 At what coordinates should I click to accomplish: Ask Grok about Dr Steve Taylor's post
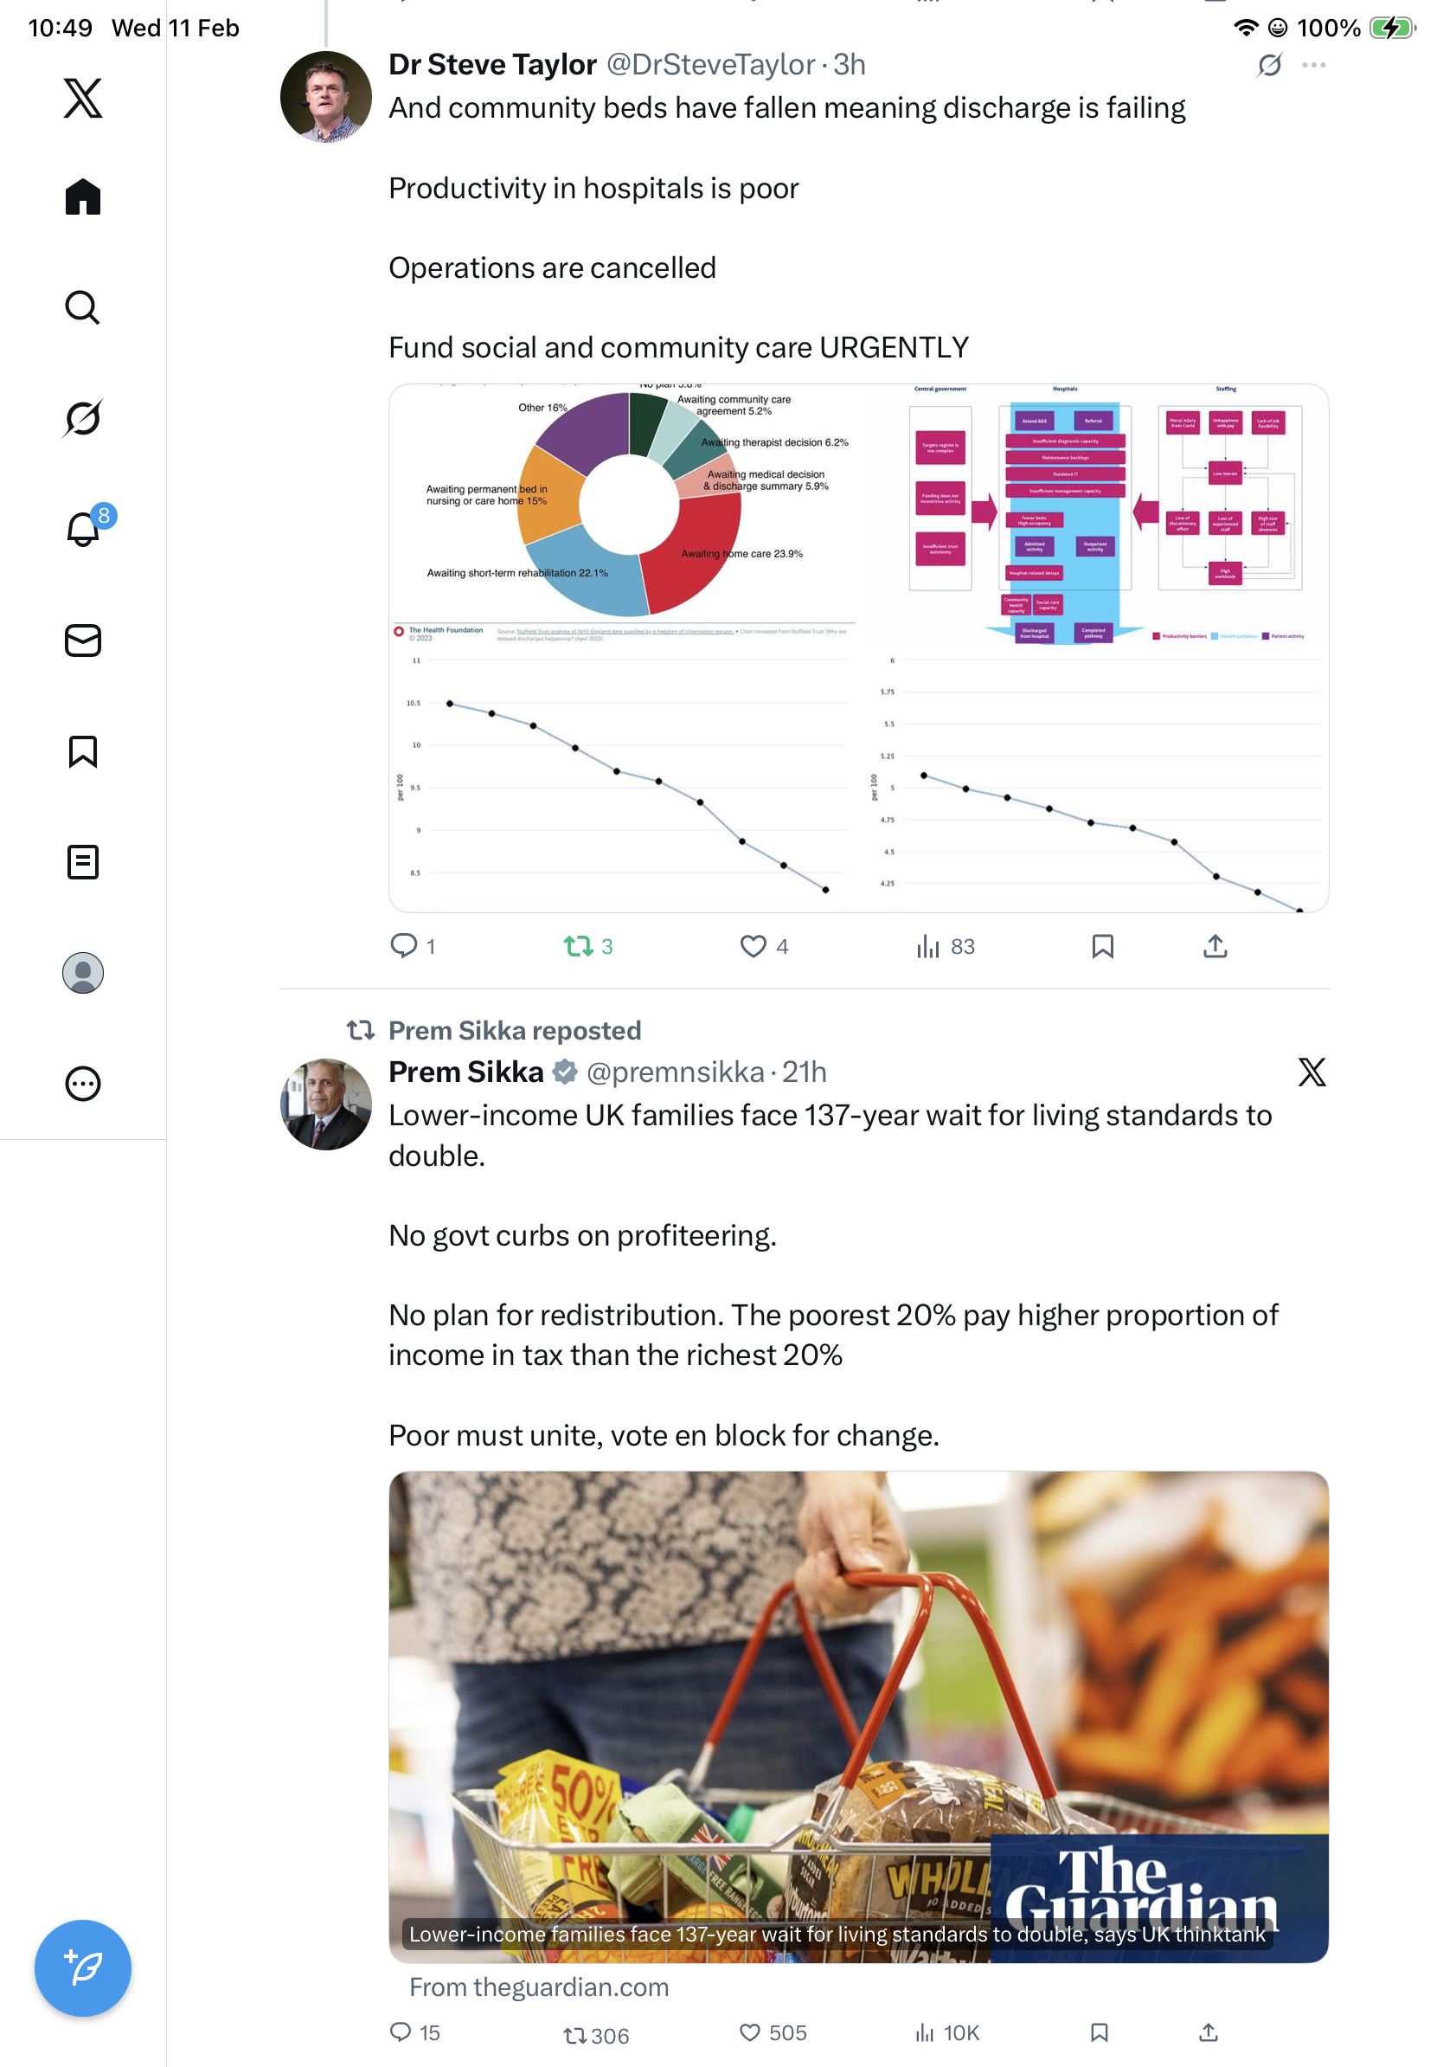1268,65
